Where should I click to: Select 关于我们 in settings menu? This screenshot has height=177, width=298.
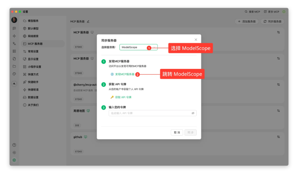[43, 105]
